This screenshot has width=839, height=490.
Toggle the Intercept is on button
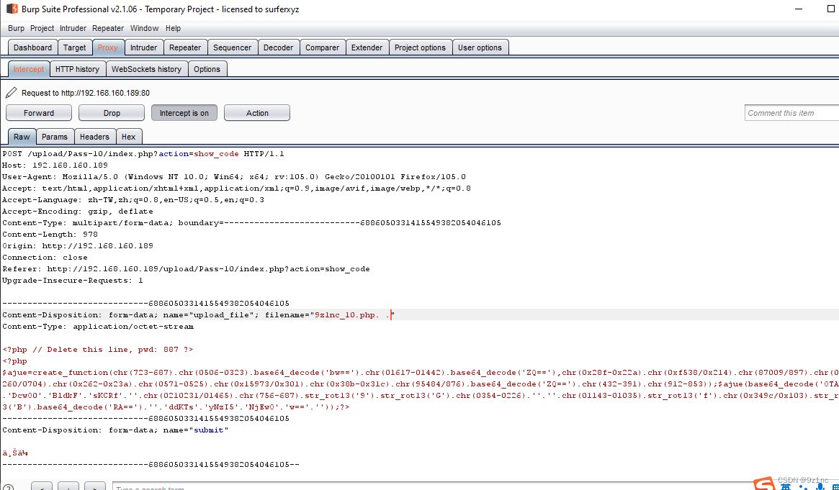(184, 113)
